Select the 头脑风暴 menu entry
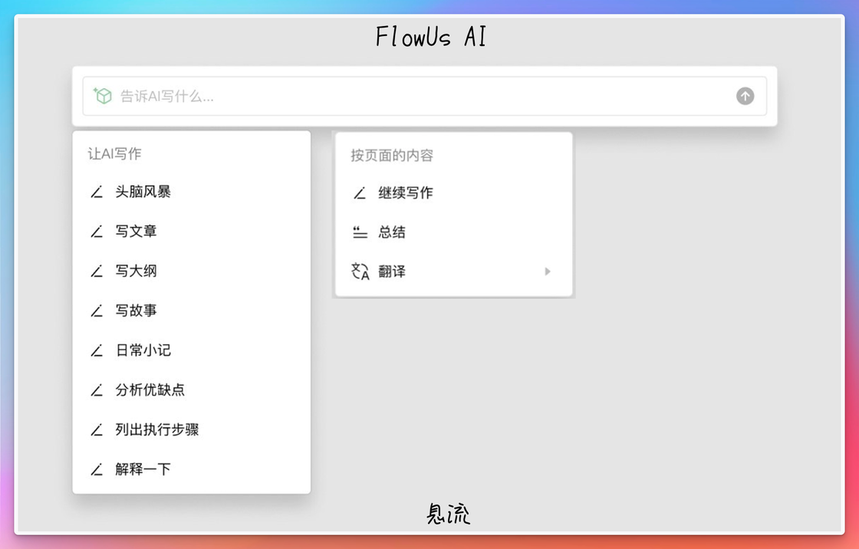The height and width of the screenshot is (549, 859). pyautogui.click(x=191, y=192)
